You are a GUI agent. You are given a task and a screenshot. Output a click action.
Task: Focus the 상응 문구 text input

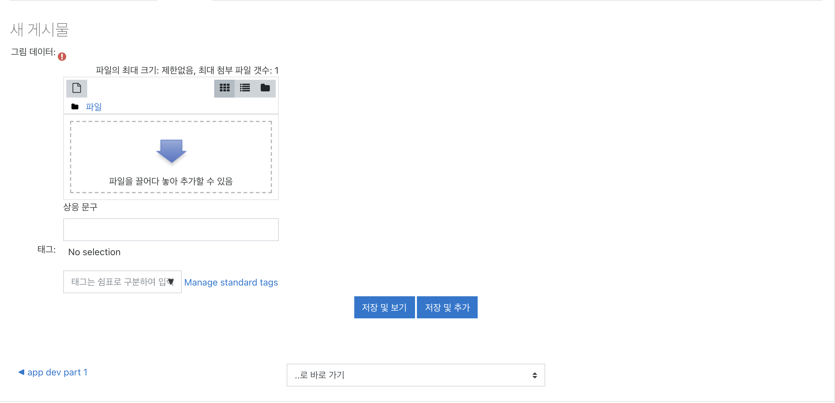point(171,230)
